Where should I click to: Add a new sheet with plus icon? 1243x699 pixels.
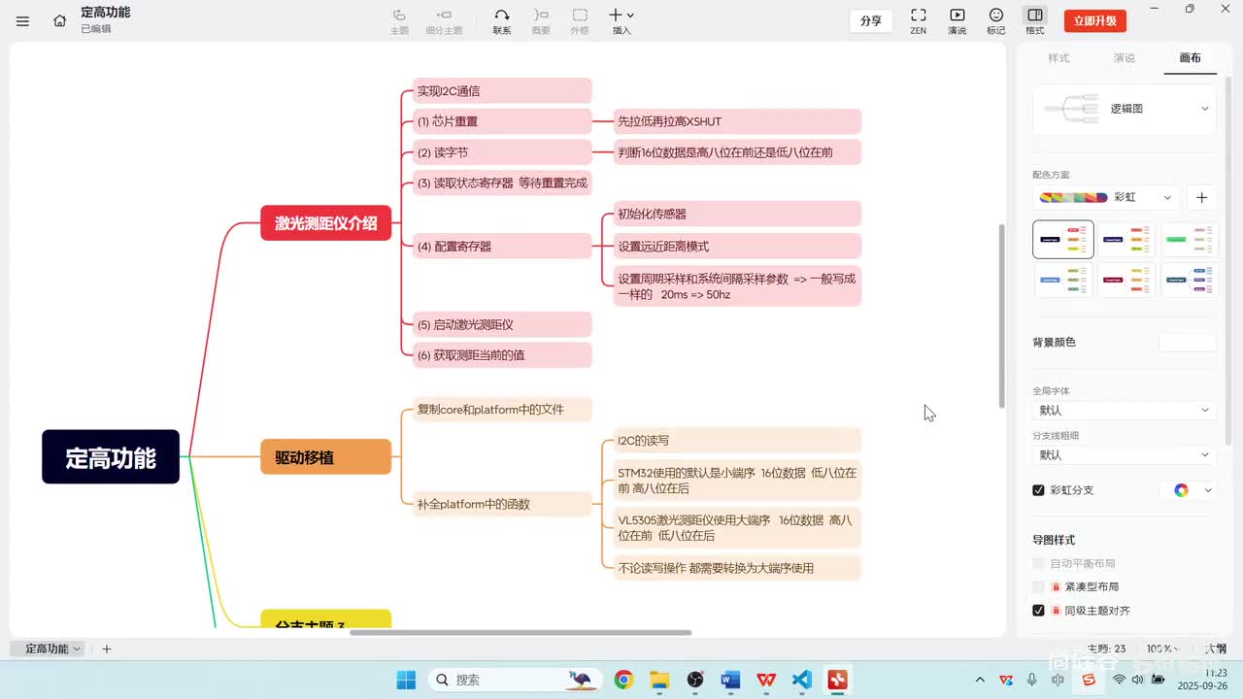tap(107, 649)
